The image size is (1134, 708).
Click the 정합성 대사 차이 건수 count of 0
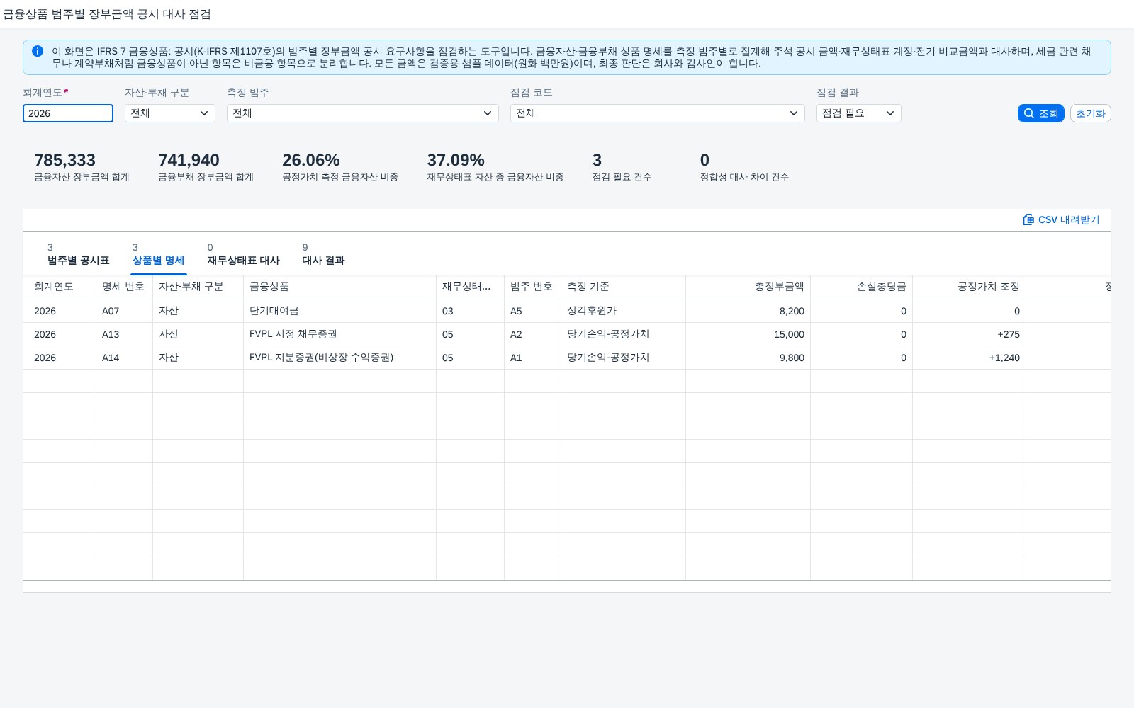click(x=704, y=160)
